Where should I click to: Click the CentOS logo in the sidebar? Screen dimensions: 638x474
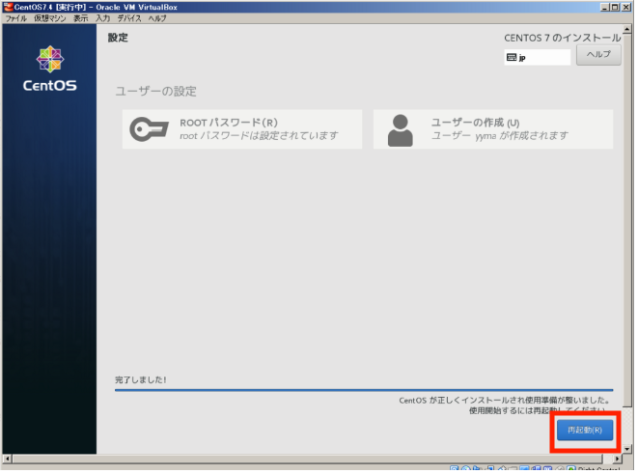49,69
